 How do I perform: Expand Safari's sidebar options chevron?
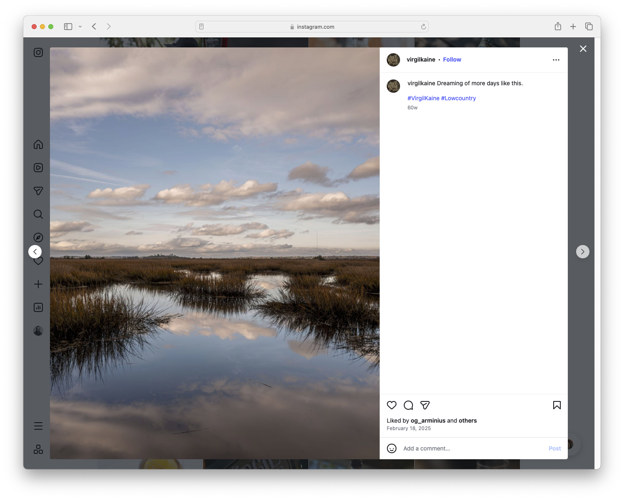[x=80, y=26]
